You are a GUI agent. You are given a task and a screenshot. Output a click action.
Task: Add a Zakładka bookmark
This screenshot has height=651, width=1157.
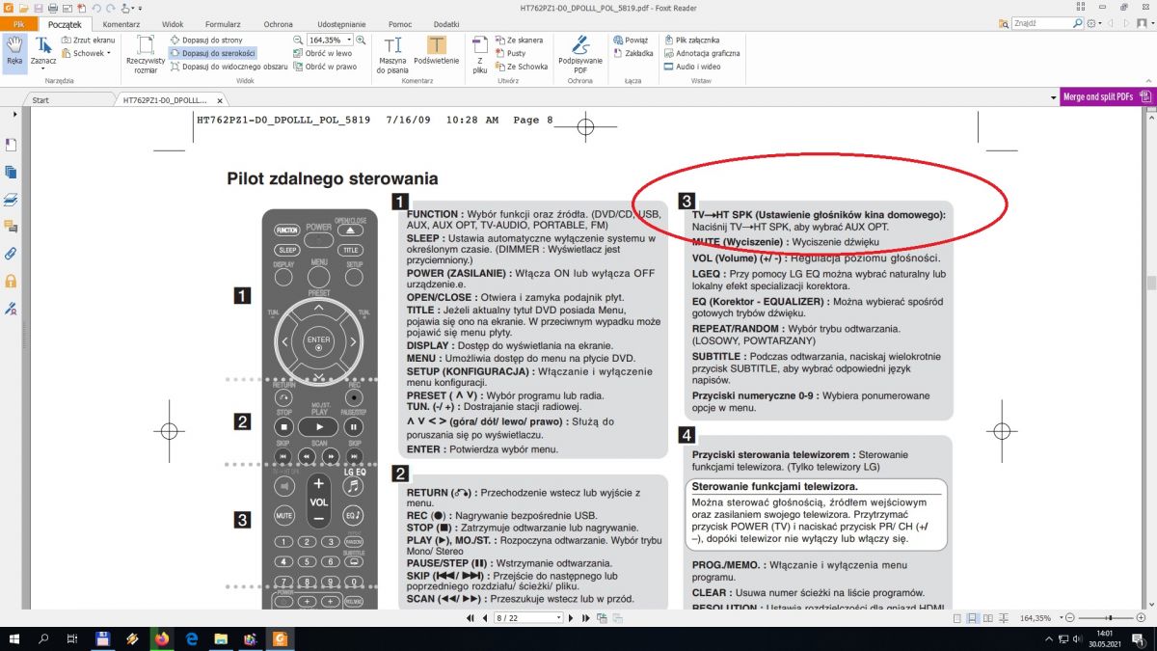click(633, 53)
